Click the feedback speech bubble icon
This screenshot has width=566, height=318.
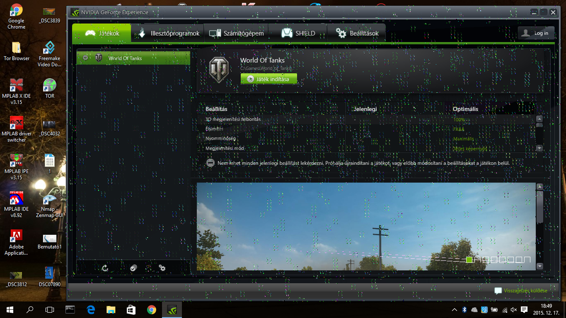point(498,291)
